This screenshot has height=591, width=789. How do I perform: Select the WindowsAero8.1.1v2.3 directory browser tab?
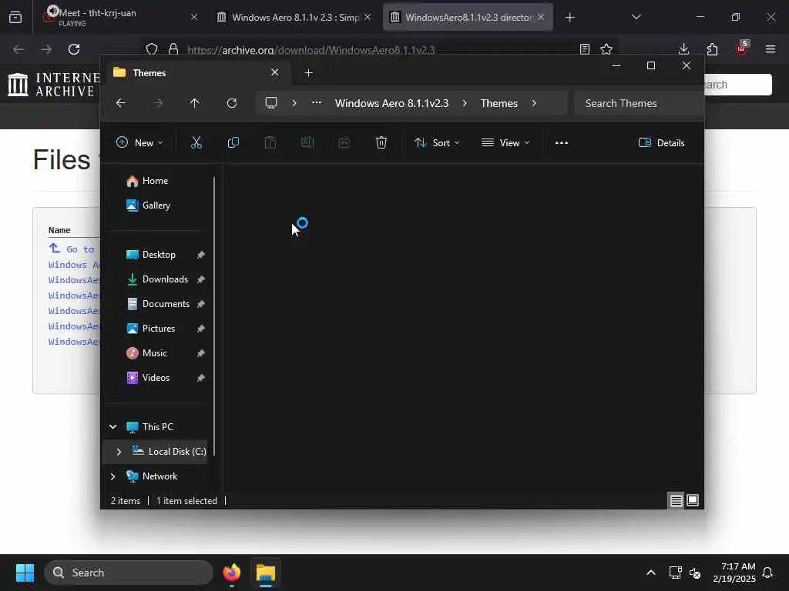click(x=468, y=17)
